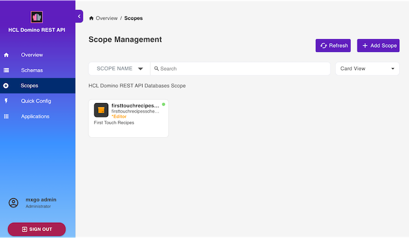Screen dimensions: 409x238
Task: Collapse the sidebar with the chevron button
Action: [79, 16]
